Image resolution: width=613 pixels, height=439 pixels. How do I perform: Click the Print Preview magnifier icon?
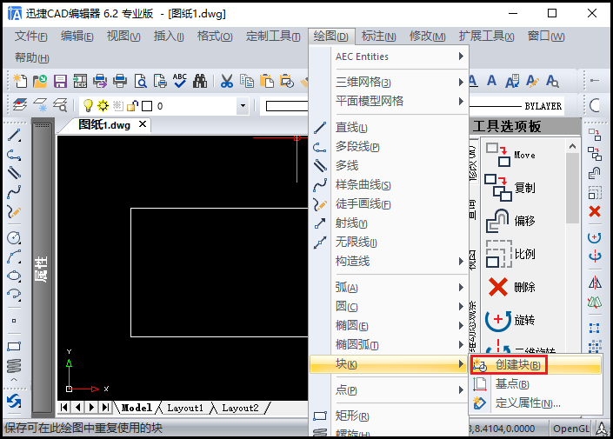tap(140, 81)
